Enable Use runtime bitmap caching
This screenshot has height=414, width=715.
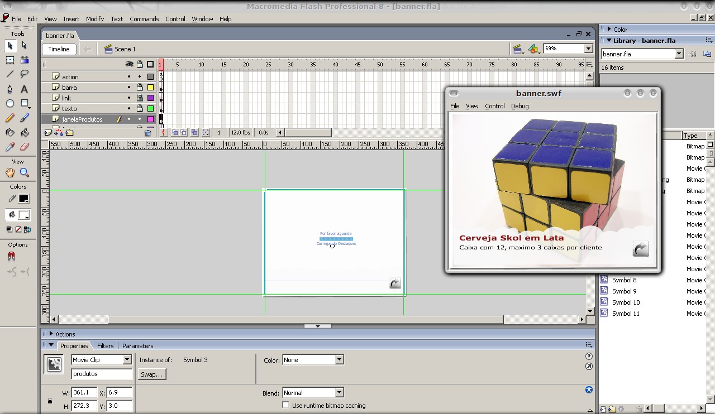[x=286, y=405]
